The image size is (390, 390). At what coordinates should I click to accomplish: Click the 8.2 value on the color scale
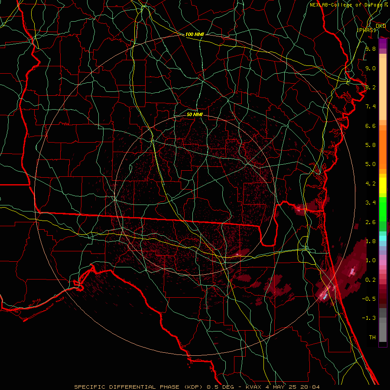click(x=370, y=87)
